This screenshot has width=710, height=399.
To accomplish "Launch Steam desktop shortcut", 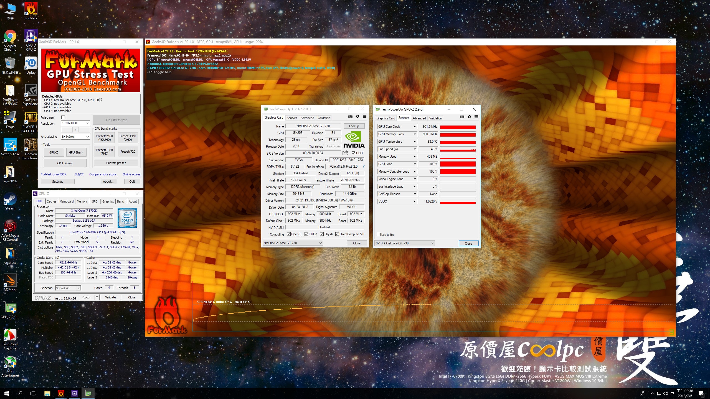I will [x=10, y=201].
